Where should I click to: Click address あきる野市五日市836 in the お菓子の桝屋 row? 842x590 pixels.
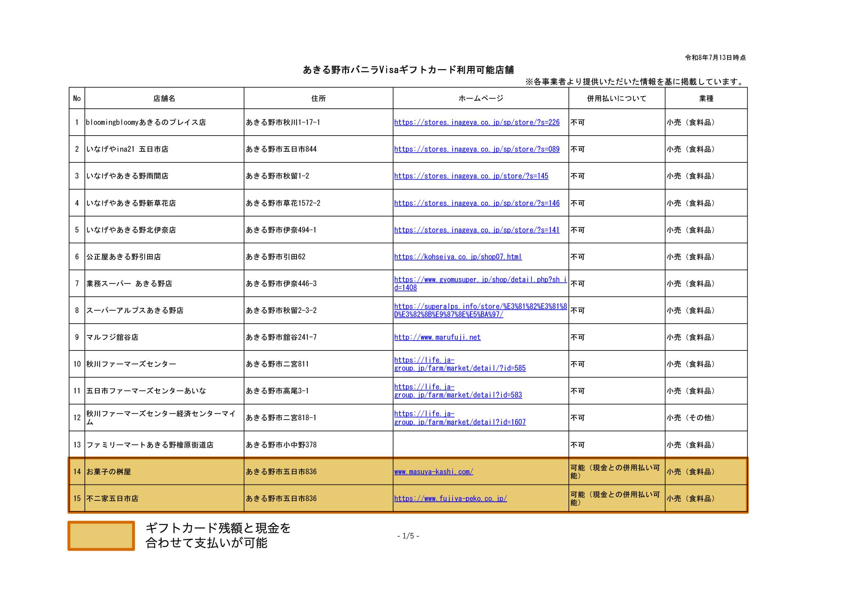tap(281, 472)
